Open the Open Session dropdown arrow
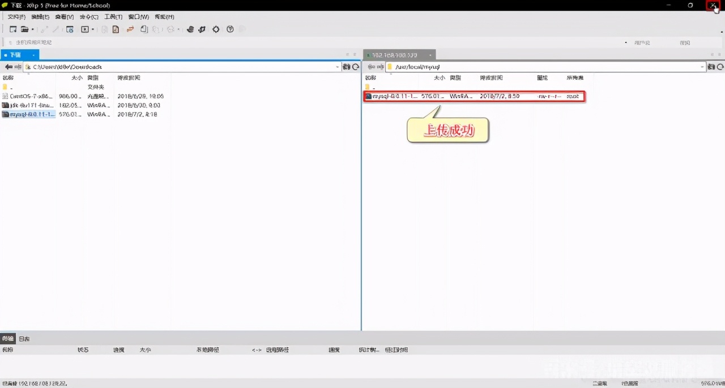Screen dimensions: 725x388 [33, 29]
